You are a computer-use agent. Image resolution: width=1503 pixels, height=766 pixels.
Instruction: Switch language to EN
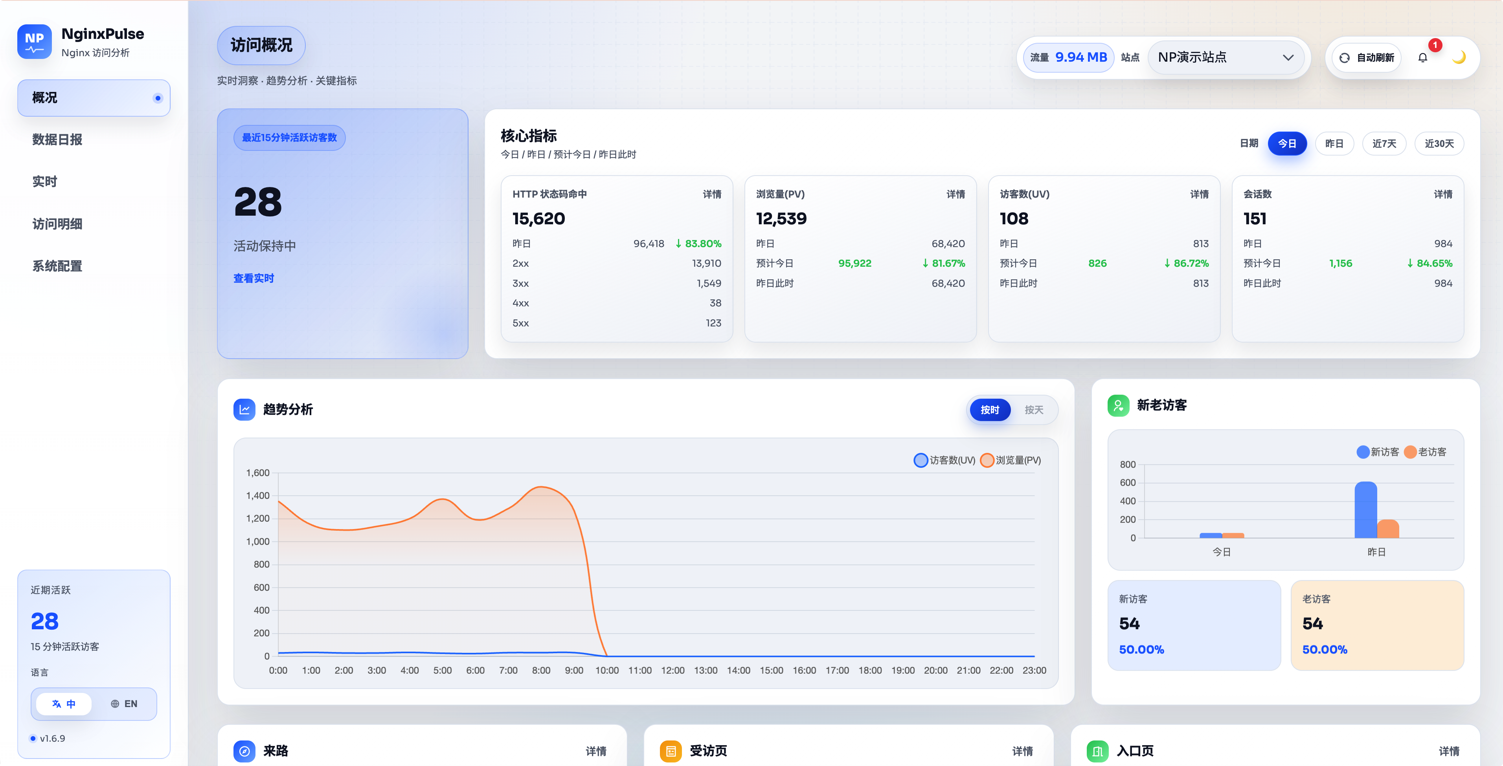coord(124,704)
